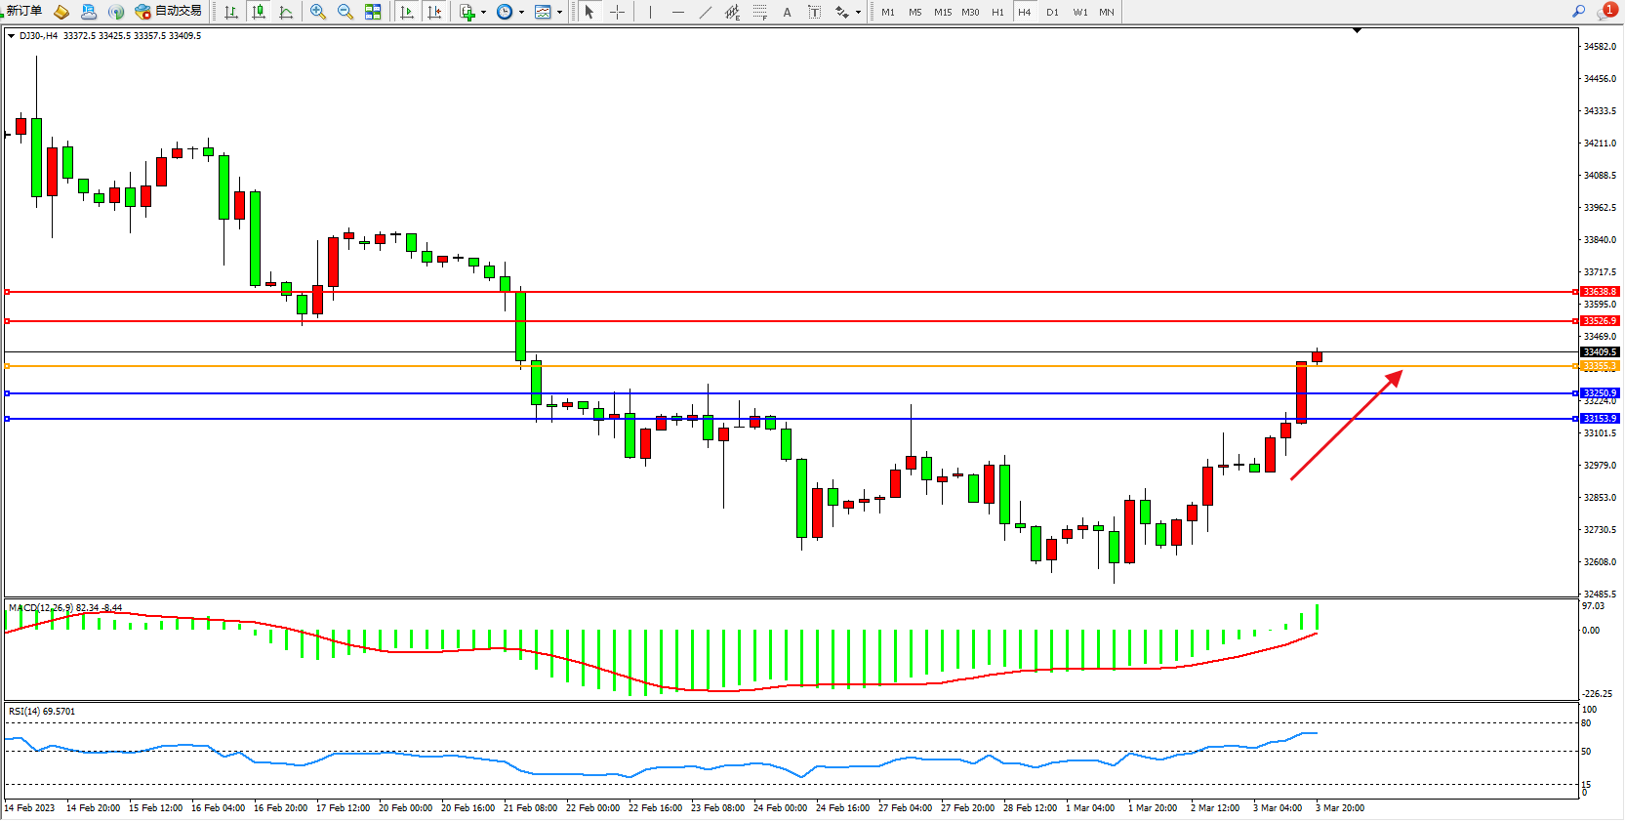The width and height of the screenshot is (1625, 821).
Task: Tile chart windows with grid icon
Action: [x=373, y=12]
